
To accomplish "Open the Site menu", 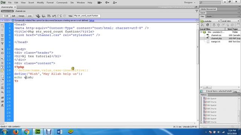I will pyautogui.click(x=72, y=3).
